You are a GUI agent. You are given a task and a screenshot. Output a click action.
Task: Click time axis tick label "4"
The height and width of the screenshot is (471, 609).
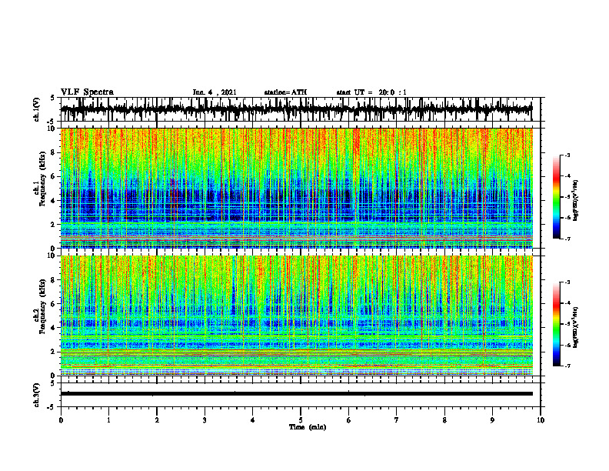[252, 420]
